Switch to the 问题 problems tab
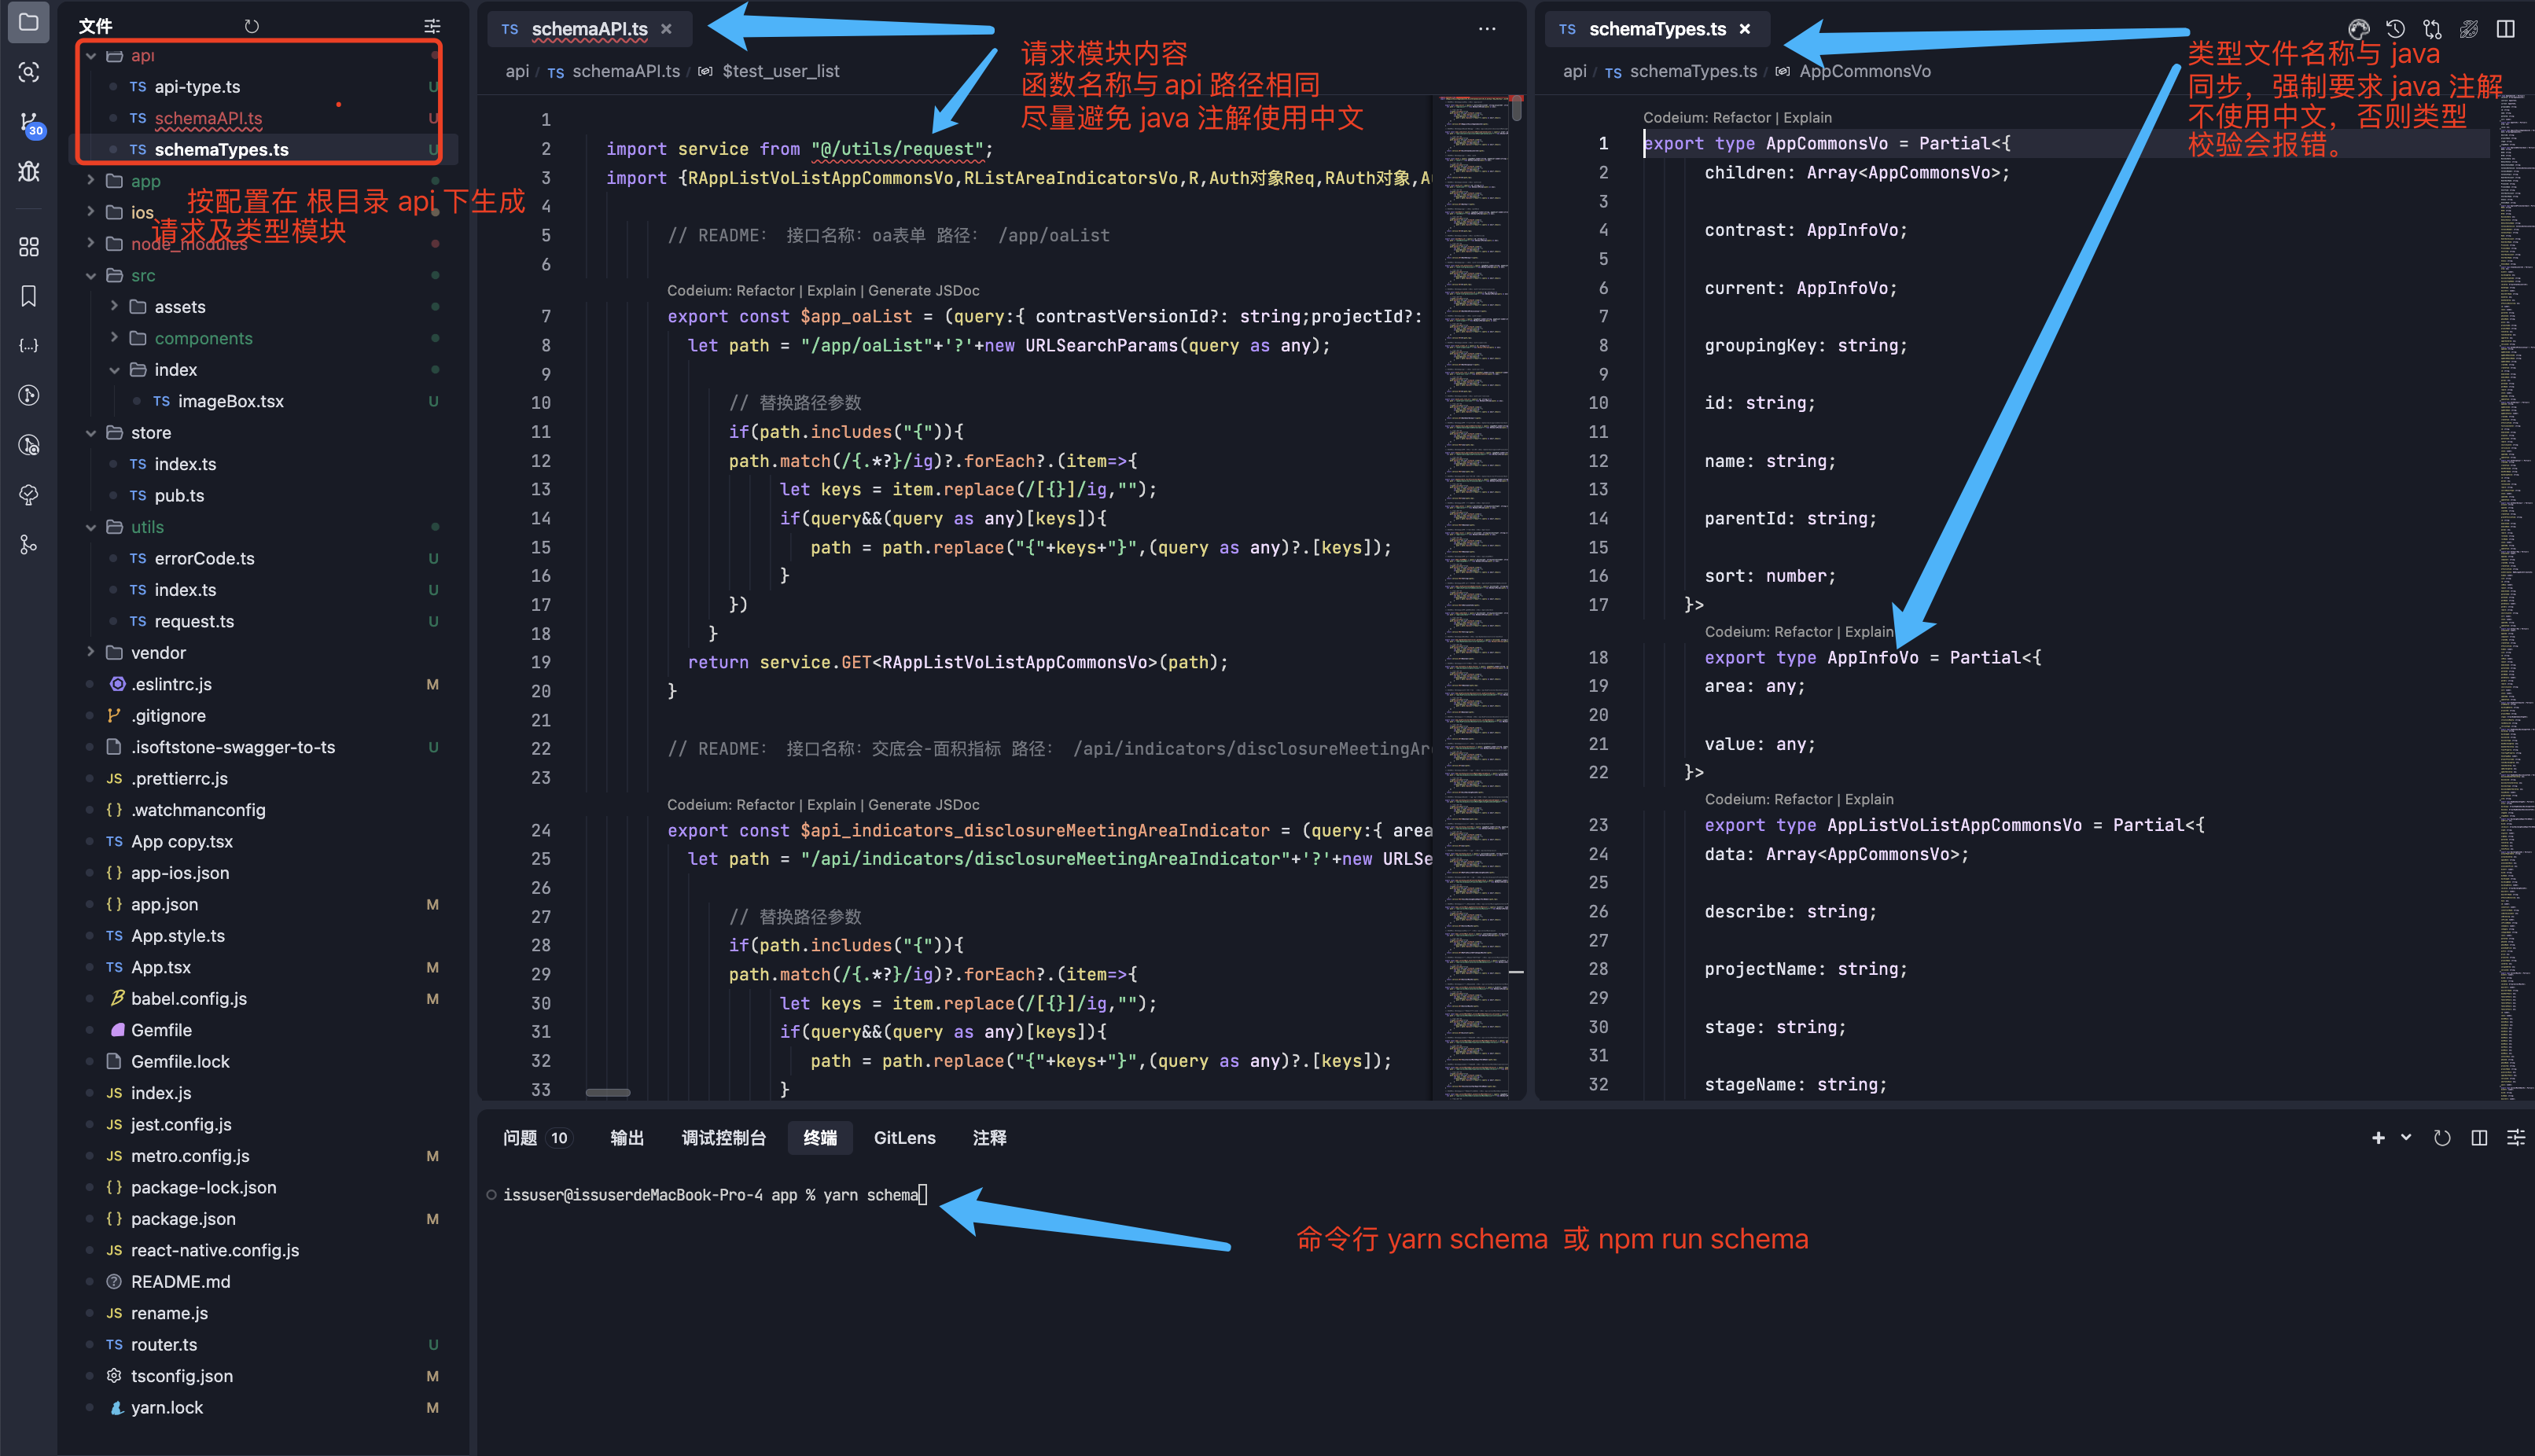Screen dimensions: 2535x1456 point(520,1138)
